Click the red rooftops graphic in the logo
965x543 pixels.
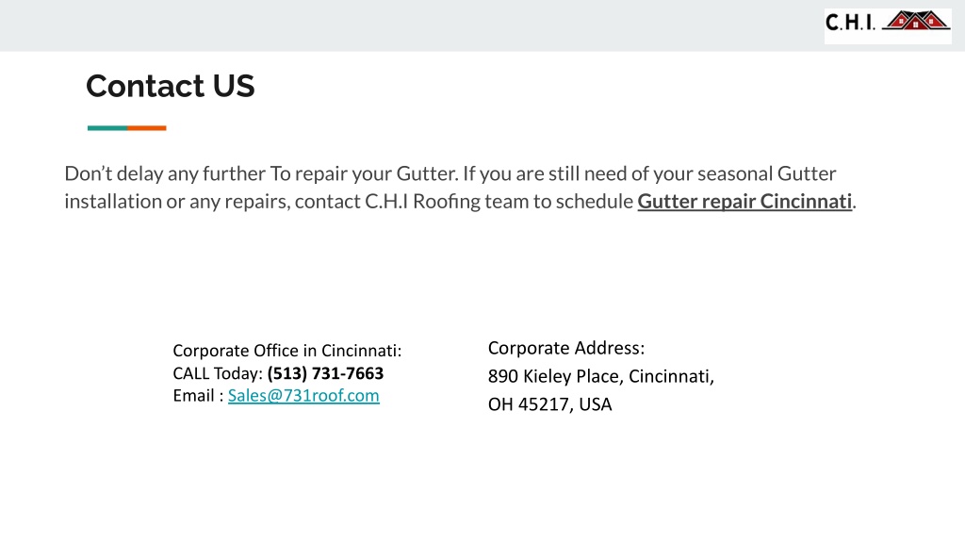tap(916, 21)
